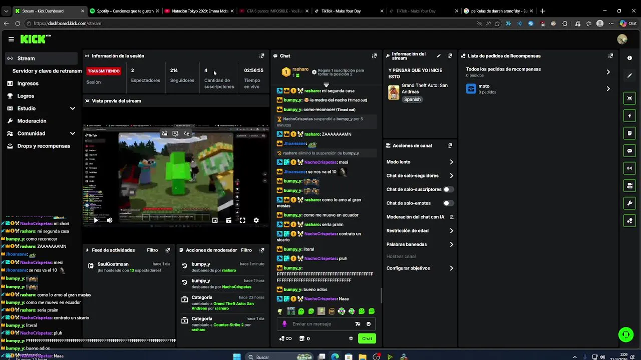This screenshot has height=360, width=641.
Task: Toggle lightning bolt widget in right sidebar
Action: coord(629,116)
